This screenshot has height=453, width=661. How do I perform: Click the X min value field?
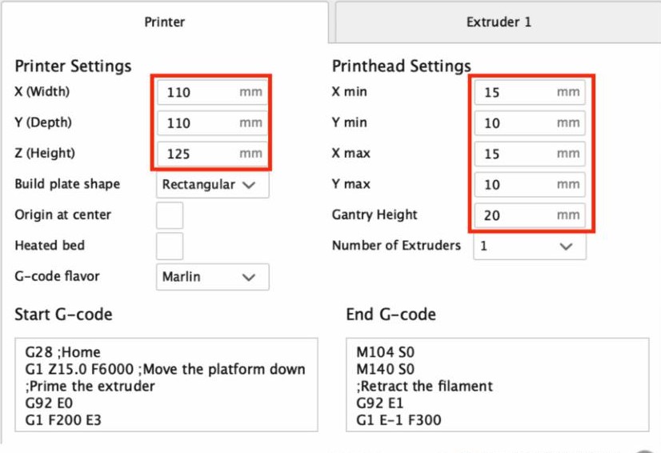(x=530, y=92)
